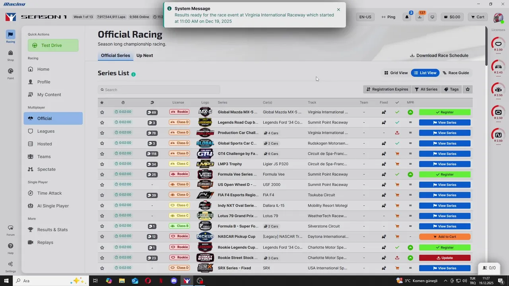
Task: Favorite the Legends Road Cup series
Action: tap(102, 123)
